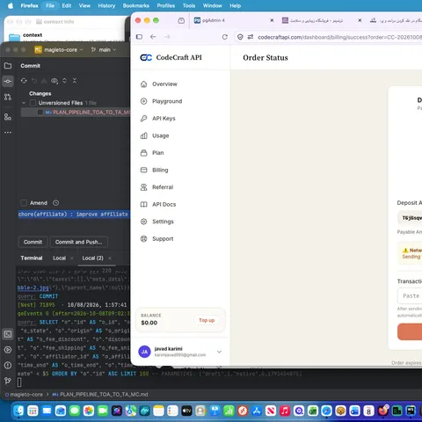422x422 pixels.
Task: Tick the Unversioned Files checkbox
Action: 33,103
